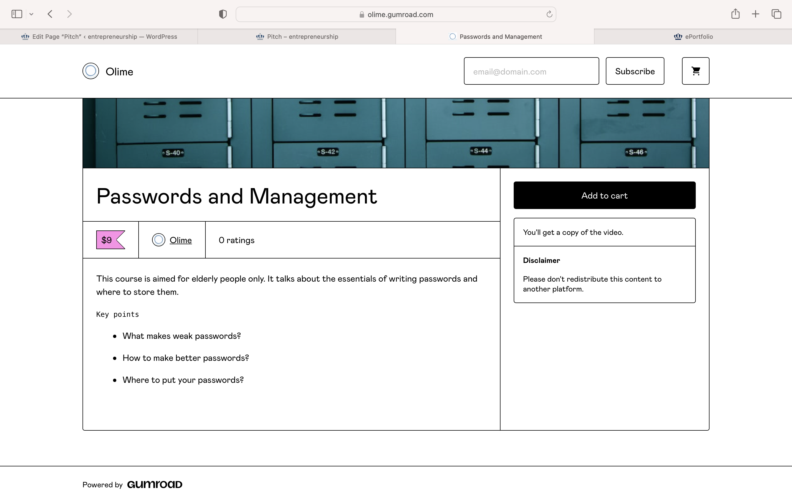
Task: Click the Disclaimer heading
Action: tap(541, 261)
